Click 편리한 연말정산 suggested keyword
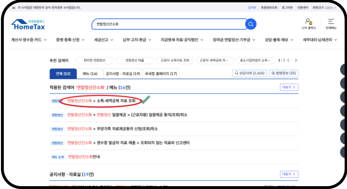This screenshot has width=347, height=189. [95, 60]
